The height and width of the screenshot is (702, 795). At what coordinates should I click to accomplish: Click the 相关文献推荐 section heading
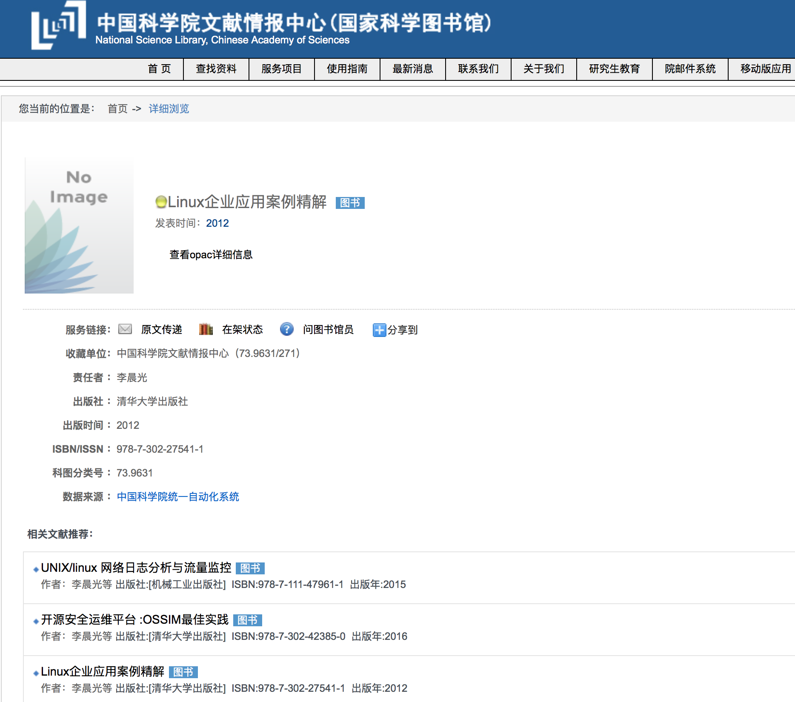[60, 534]
